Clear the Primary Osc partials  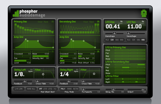pos(40,22)
